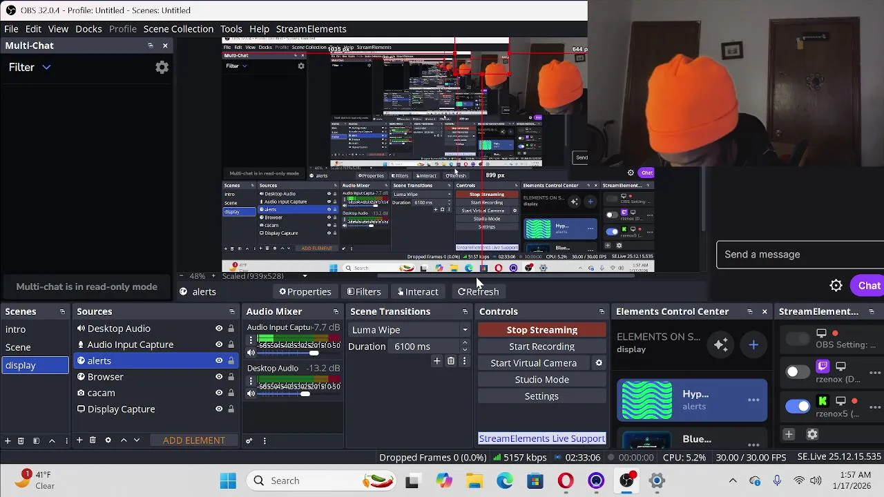Open Audio Mixer toolbar options menu
The width and height of the screenshot is (884, 497).
pyautogui.click(x=265, y=440)
